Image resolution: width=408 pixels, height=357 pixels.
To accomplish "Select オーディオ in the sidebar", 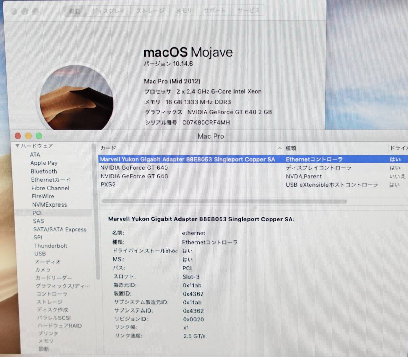I will [48, 262].
